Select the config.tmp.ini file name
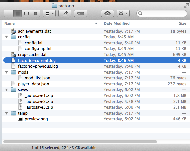190x151 pixels. click(38, 49)
